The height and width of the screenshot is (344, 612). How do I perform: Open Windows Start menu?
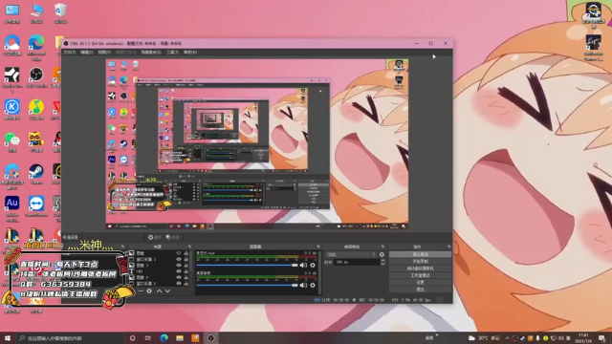[x=7, y=337]
